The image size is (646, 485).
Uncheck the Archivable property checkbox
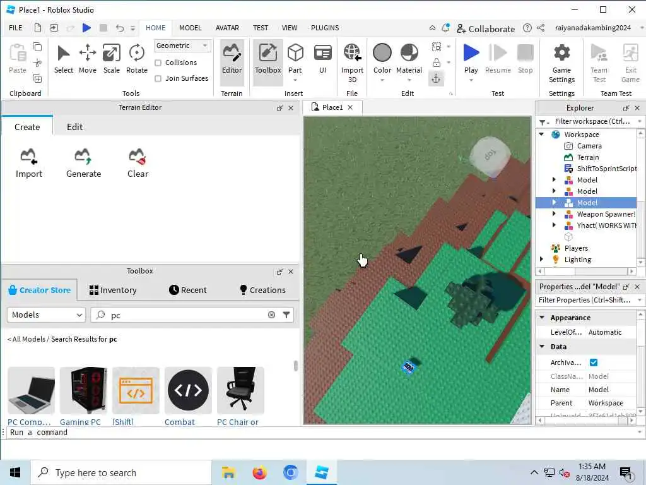click(593, 362)
